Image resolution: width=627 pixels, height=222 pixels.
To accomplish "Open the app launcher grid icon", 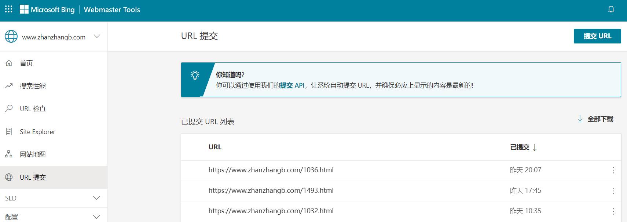I will click(8, 9).
